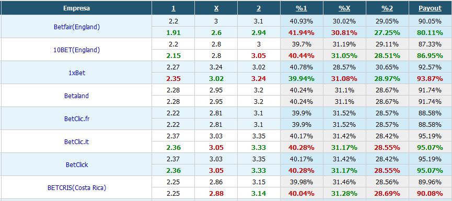Sort table by the X column header
Viewport: 452px width, 201px height.
216,8
